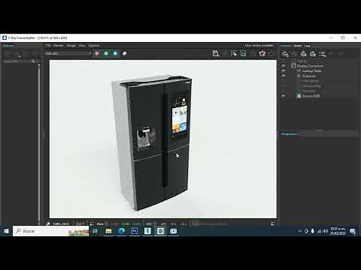Open the quick layer presets list icon
Image resolution: width=361 pixels, height=270 pixels.
[x=323, y=53]
